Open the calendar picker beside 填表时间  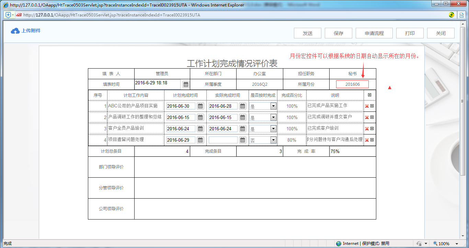[x=186, y=84]
